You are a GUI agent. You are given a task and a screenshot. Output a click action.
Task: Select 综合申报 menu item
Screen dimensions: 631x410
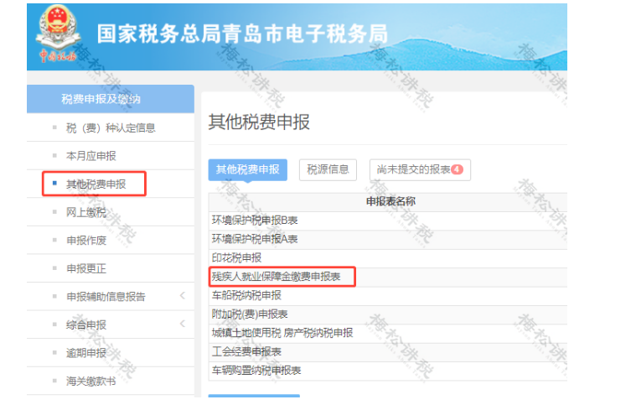click(86, 325)
